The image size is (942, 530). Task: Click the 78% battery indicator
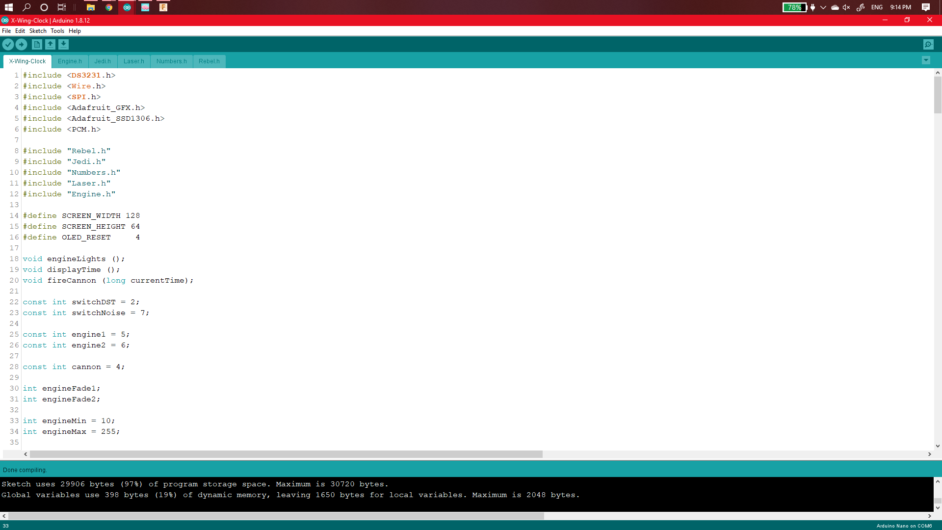(794, 7)
